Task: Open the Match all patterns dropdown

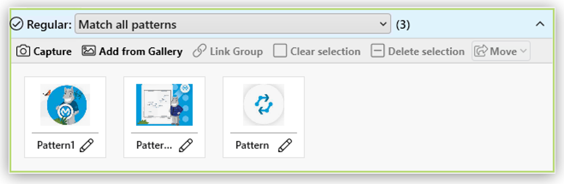Action: [x=233, y=24]
